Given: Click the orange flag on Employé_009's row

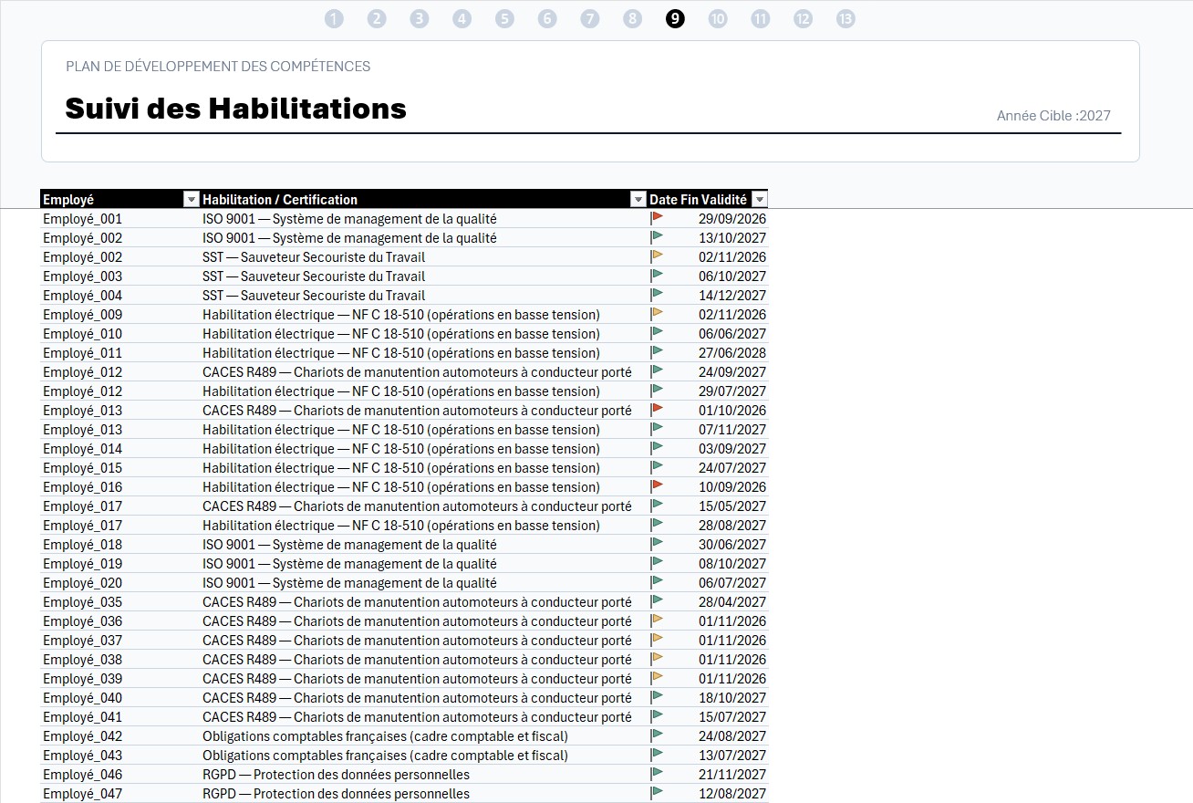Looking at the screenshot, I should (657, 314).
